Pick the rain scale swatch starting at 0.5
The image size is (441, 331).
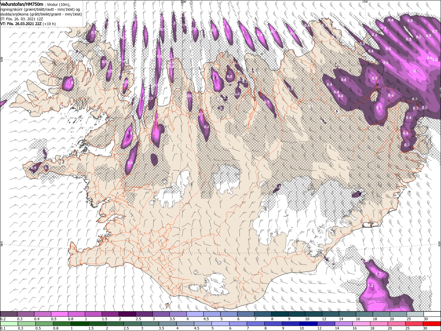click(x=44, y=324)
